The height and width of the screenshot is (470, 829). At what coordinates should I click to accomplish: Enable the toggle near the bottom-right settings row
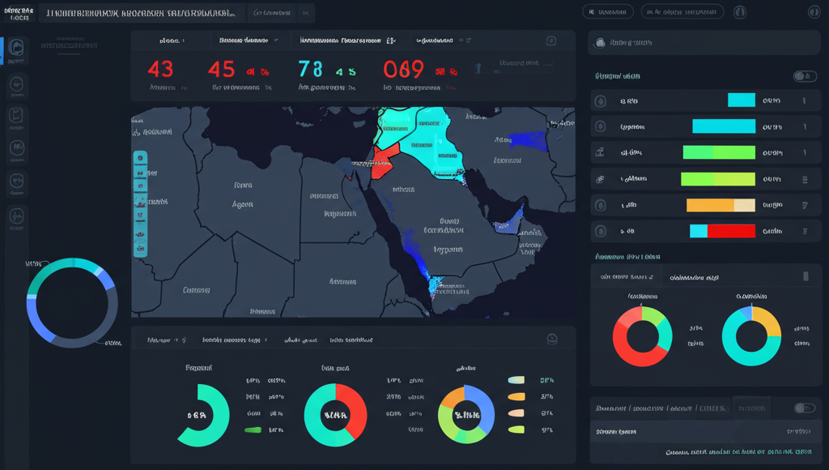[805, 408]
